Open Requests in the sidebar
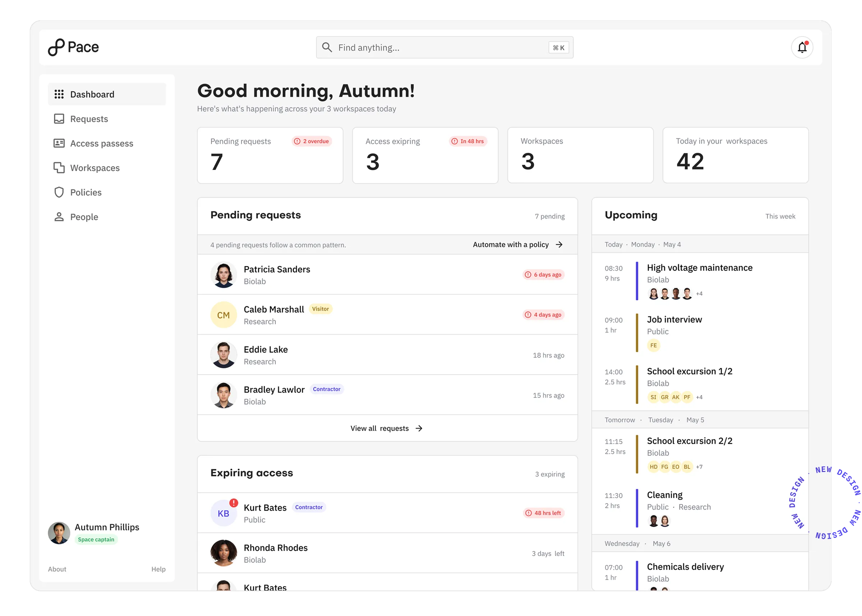Viewport: 862px width, 616px height. pos(107,119)
